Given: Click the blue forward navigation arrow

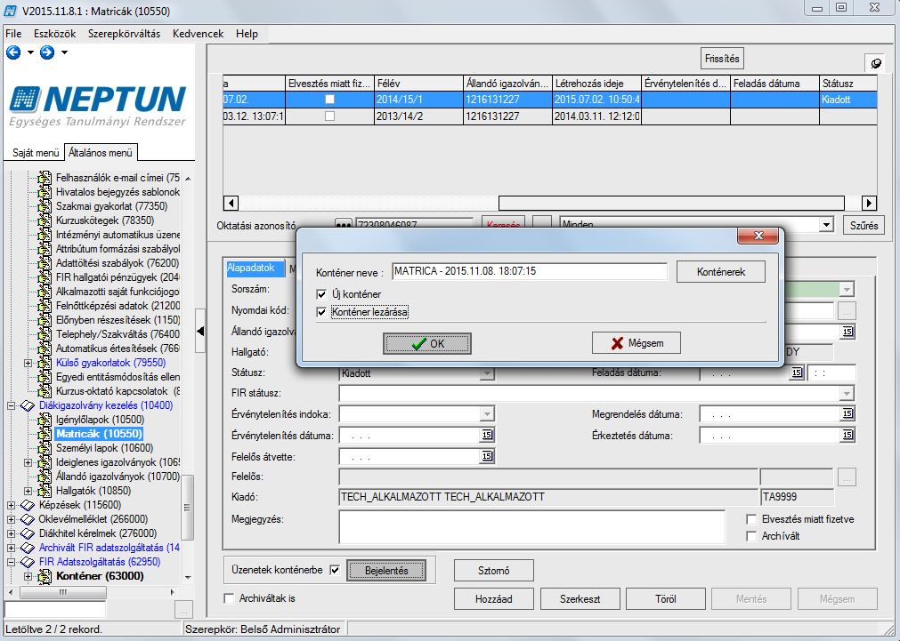Looking at the screenshot, I should point(47,52).
